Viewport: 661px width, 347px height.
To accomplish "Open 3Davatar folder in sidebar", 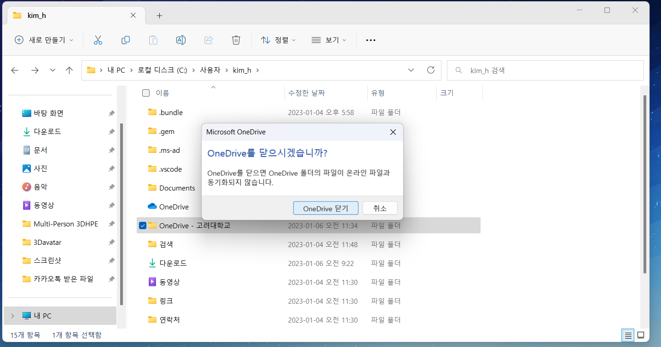I will [x=47, y=242].
